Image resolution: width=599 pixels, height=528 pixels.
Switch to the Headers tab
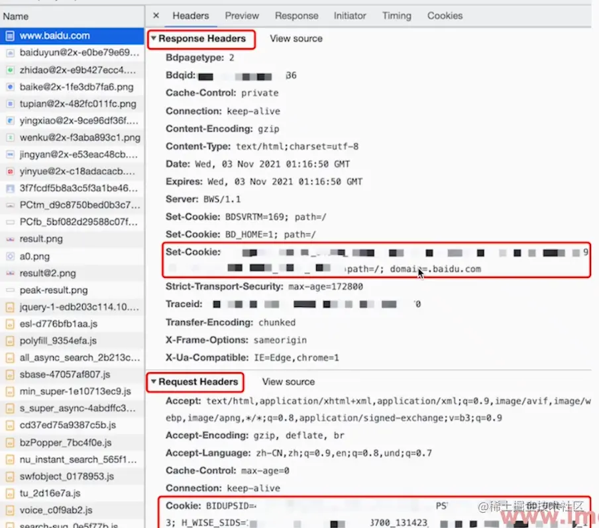(x=191, y=16)
